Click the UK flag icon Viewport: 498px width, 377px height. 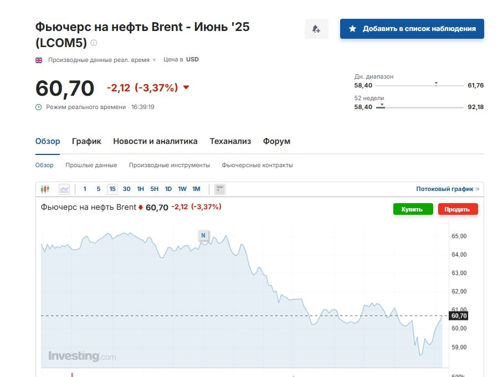tap(39, 60)
